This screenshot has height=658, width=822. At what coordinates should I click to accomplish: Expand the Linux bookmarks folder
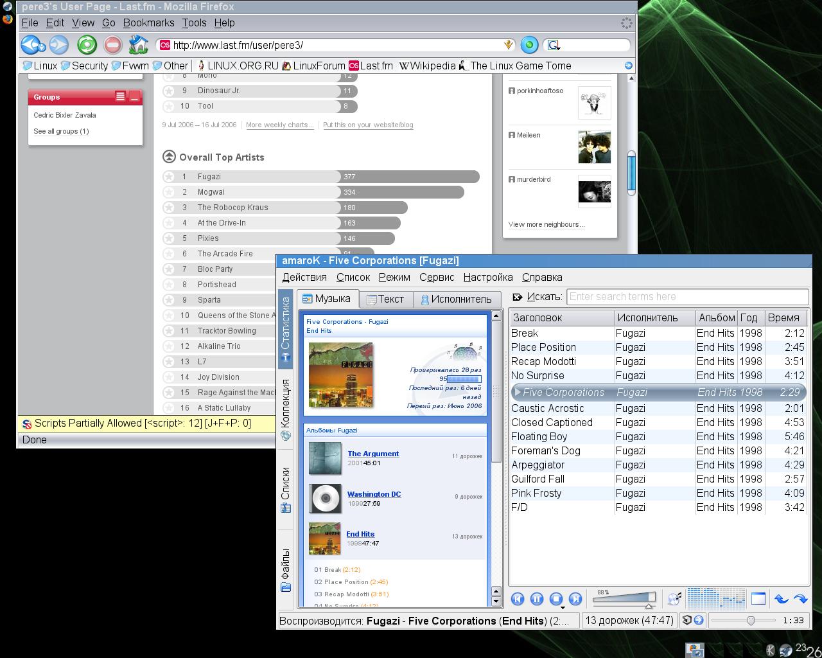pyautogui.click(x=40, y=66)
